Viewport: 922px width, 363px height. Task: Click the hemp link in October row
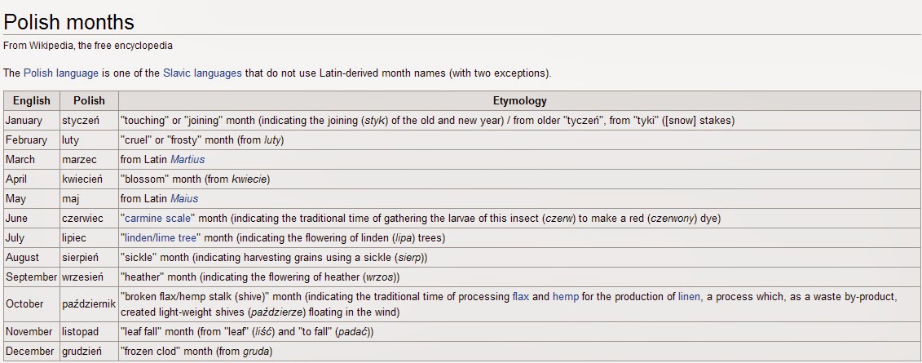point(566,297)
